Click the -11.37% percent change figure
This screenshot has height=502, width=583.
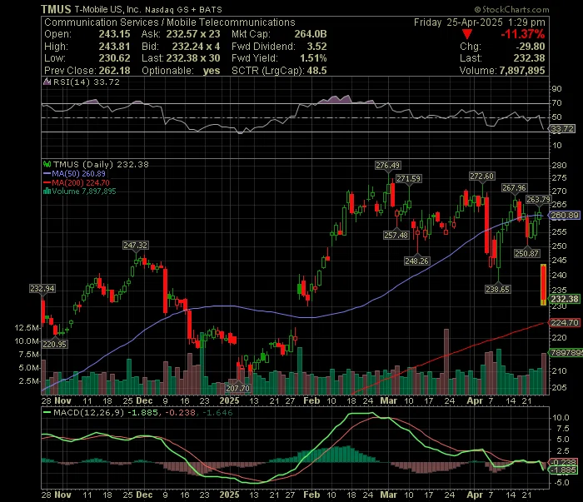522,34
